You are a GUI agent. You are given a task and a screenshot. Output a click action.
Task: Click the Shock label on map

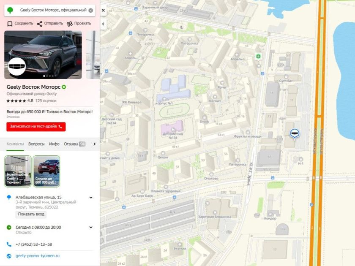click(204, 122)
